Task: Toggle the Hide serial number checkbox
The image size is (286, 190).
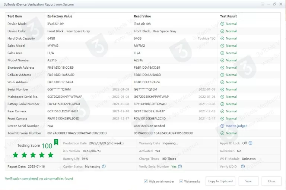Action: pyautogui.click(x=146, y=181)
